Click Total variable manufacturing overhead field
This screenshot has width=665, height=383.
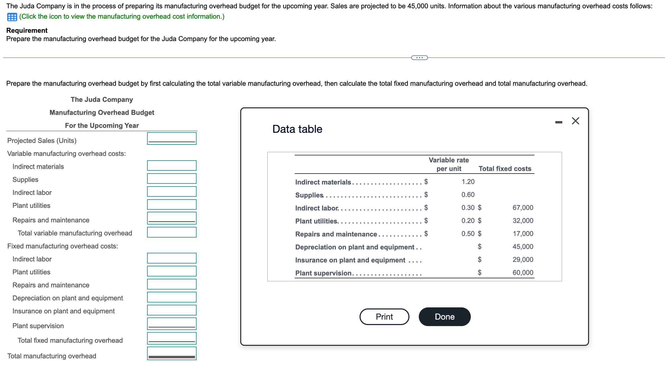[172, 232]
